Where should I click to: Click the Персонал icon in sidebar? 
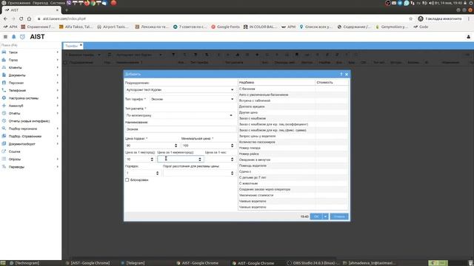point(4,83)
